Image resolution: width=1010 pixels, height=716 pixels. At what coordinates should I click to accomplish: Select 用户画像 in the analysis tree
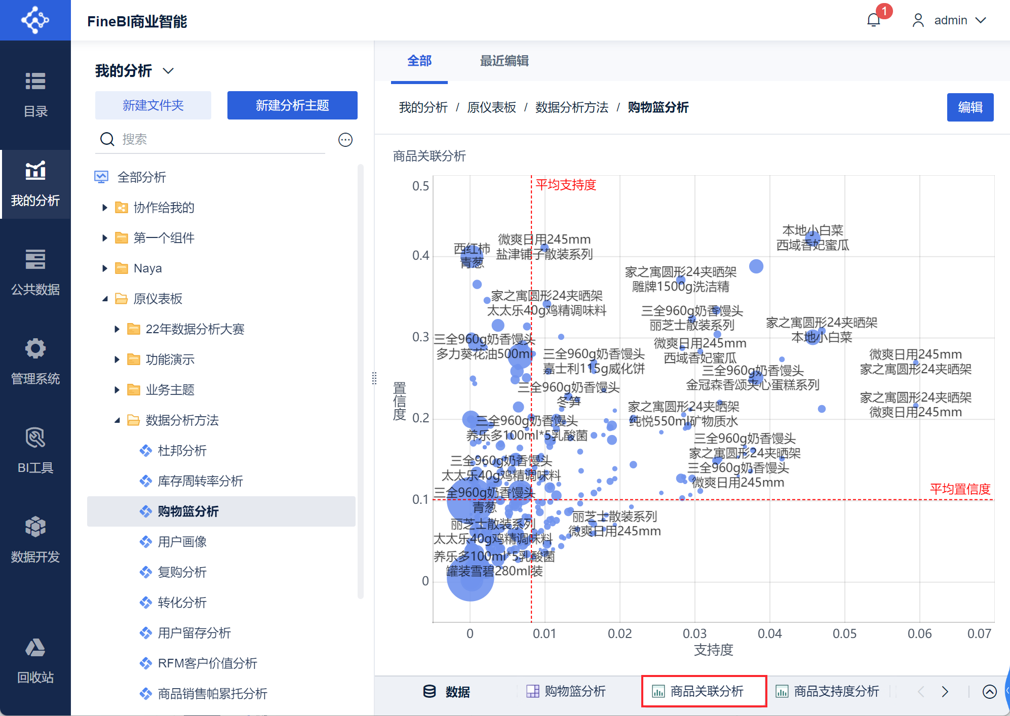[182, 542]
